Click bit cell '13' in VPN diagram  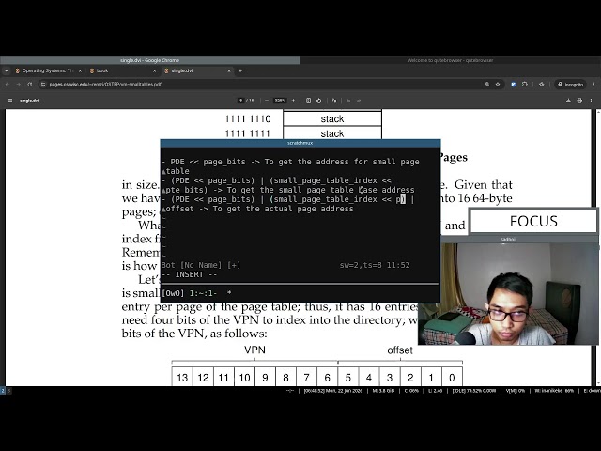tap(182, 378)
